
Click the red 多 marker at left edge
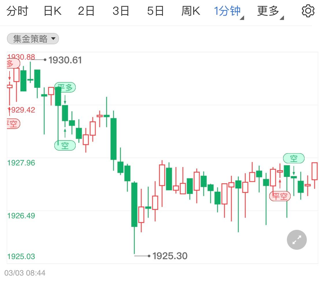point(13,63)
